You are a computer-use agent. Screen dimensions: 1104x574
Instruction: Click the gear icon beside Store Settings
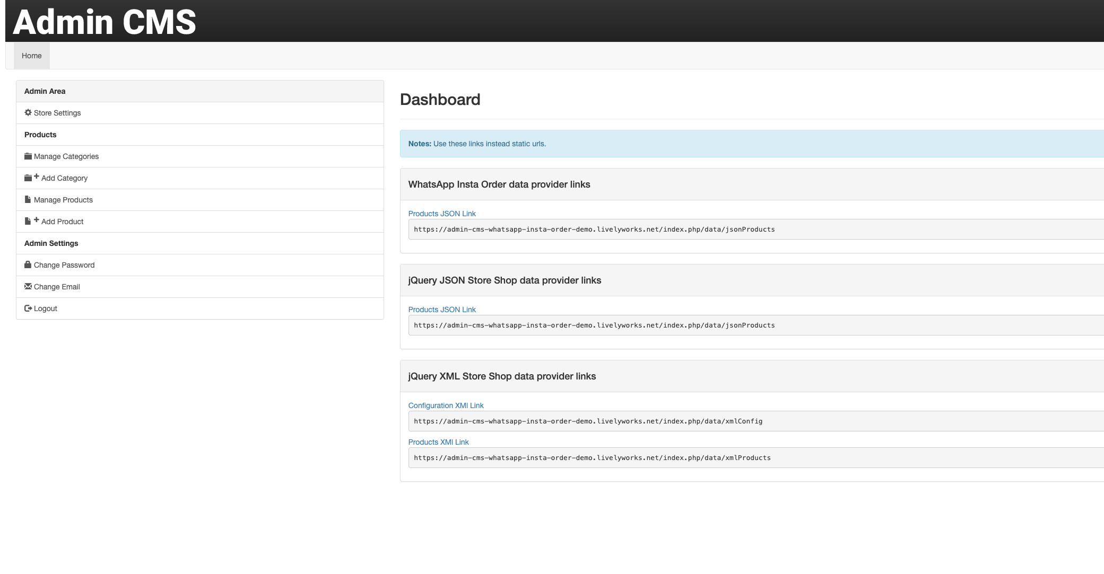point(28,113)
